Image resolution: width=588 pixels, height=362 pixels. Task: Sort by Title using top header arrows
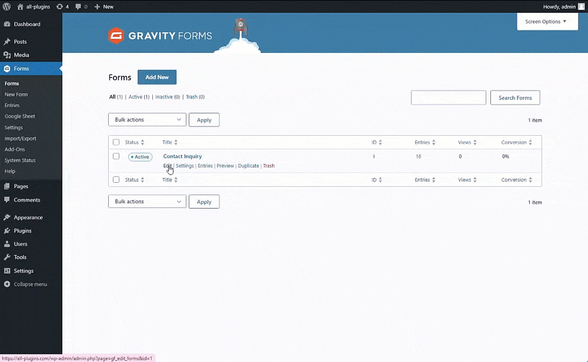point(176,142)
